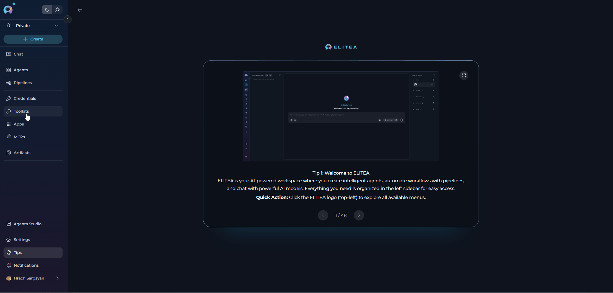Click the MCPs sidebar icon

click(8, 137)
